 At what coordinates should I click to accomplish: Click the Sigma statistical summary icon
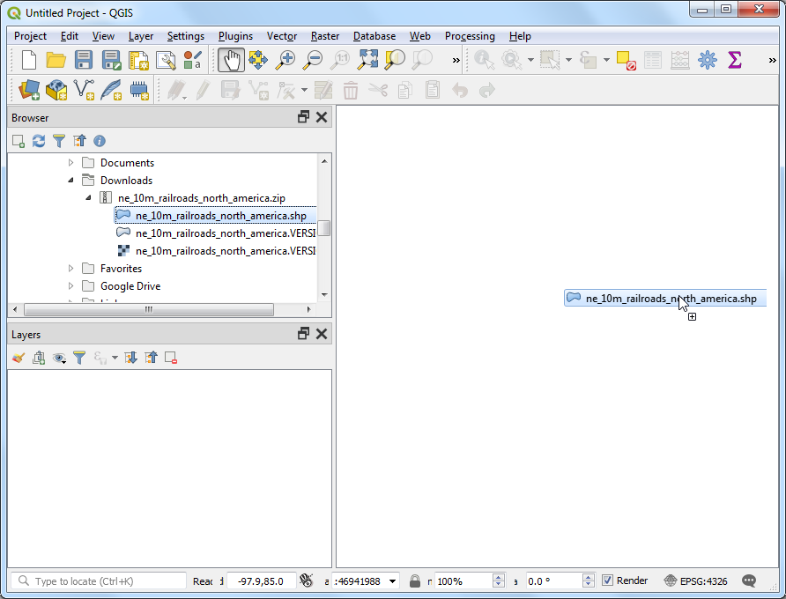pyautogui.click(x=734, y=60)
